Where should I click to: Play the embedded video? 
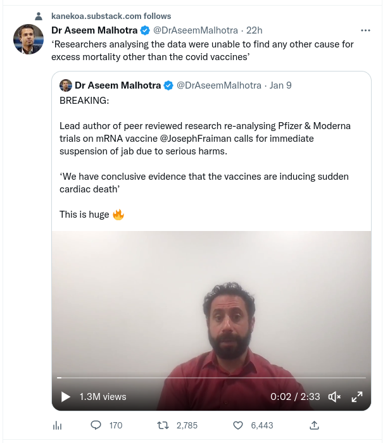(65, 397)
